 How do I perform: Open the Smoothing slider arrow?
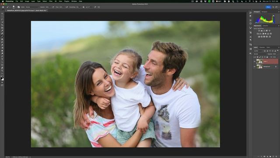click(80, 7)
